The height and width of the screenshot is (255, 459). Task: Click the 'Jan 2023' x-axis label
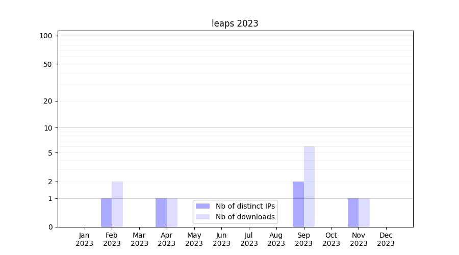coord(85,239)
